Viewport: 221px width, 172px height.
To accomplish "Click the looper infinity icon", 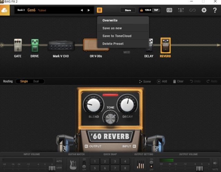I will coord(192,10).
